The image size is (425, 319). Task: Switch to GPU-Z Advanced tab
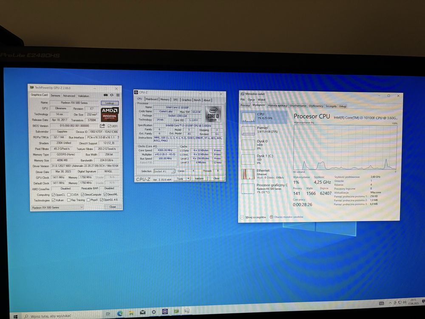point(69,96)
